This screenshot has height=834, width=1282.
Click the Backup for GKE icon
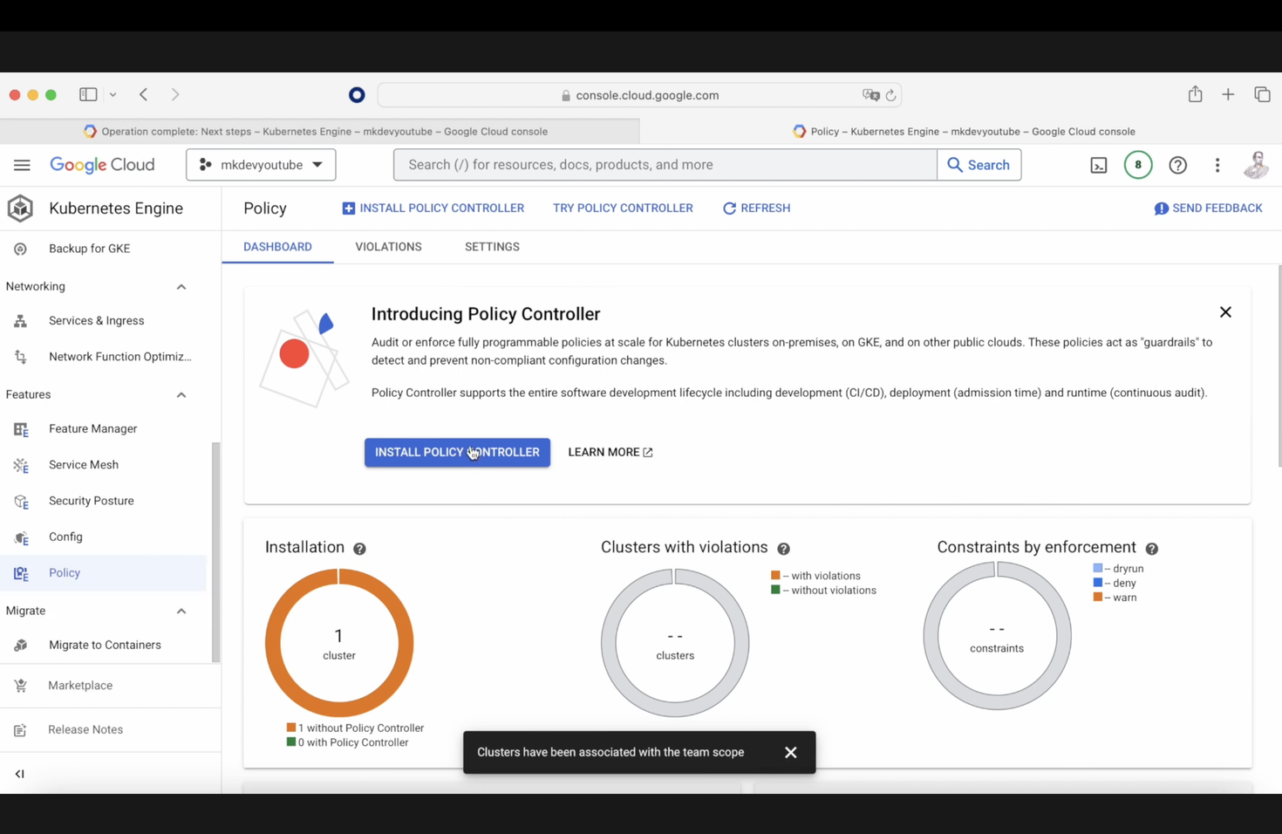pyautogui.click(x=20, y=249)
